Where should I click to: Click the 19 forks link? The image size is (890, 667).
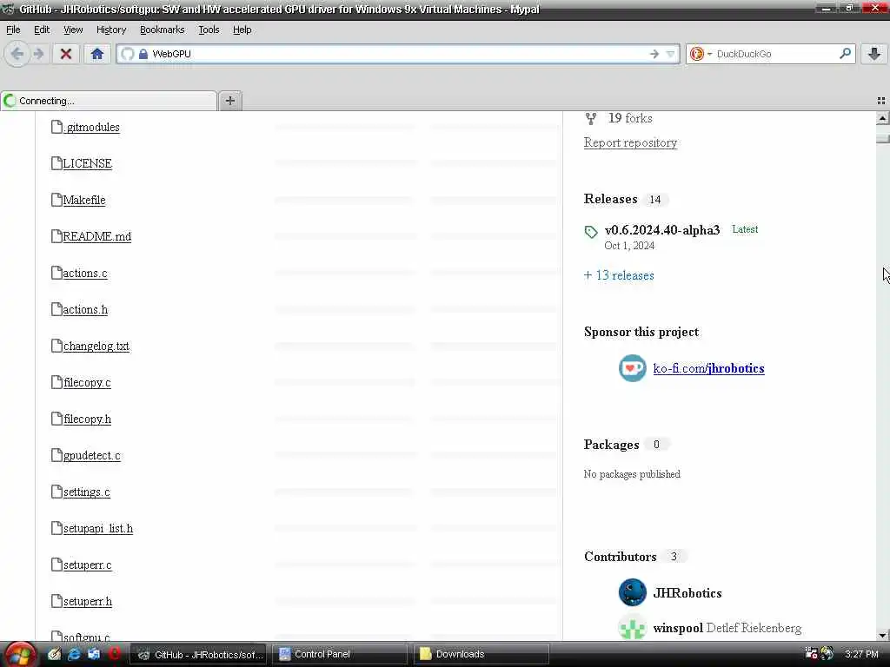tap(630, 118)
